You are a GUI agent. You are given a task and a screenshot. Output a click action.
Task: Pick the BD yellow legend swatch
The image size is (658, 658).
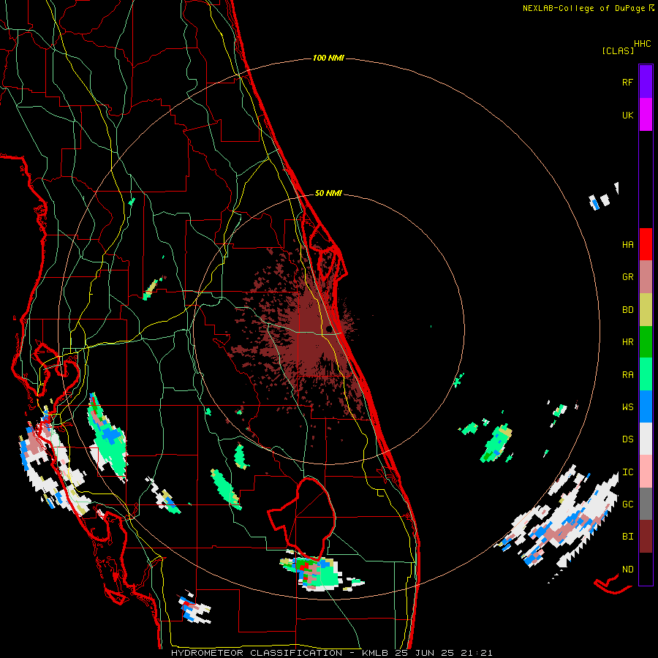(x=646, y=310)
